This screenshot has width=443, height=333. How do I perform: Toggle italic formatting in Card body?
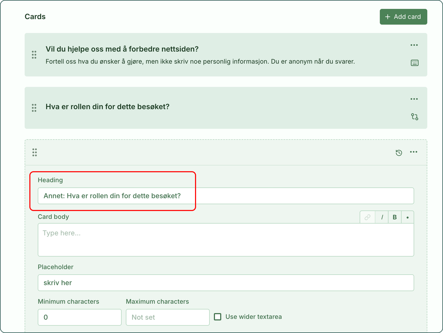(x=382, y=217)
